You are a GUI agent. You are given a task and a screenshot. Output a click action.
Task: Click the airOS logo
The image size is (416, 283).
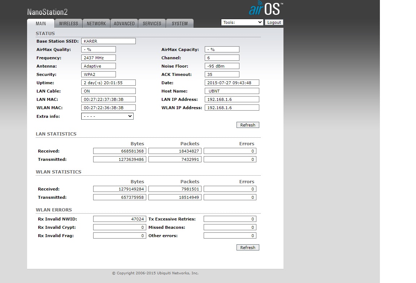[x=266, y=8]
